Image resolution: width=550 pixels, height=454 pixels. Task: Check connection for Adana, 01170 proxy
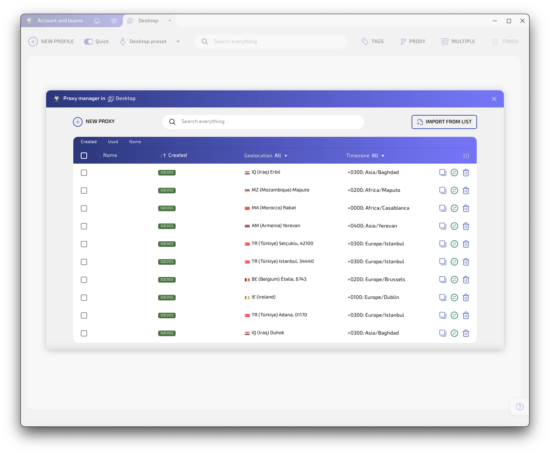(x=454, y=315)
